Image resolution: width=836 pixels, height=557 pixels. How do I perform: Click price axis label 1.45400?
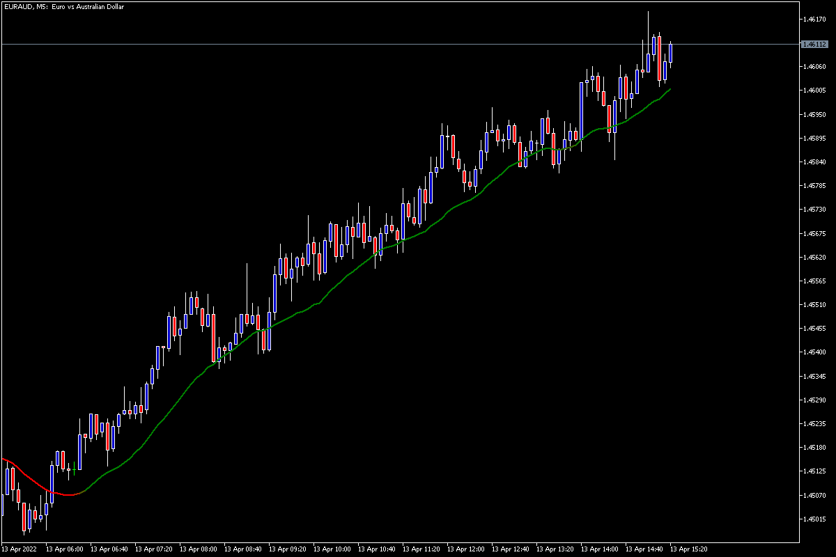point(814,352)
